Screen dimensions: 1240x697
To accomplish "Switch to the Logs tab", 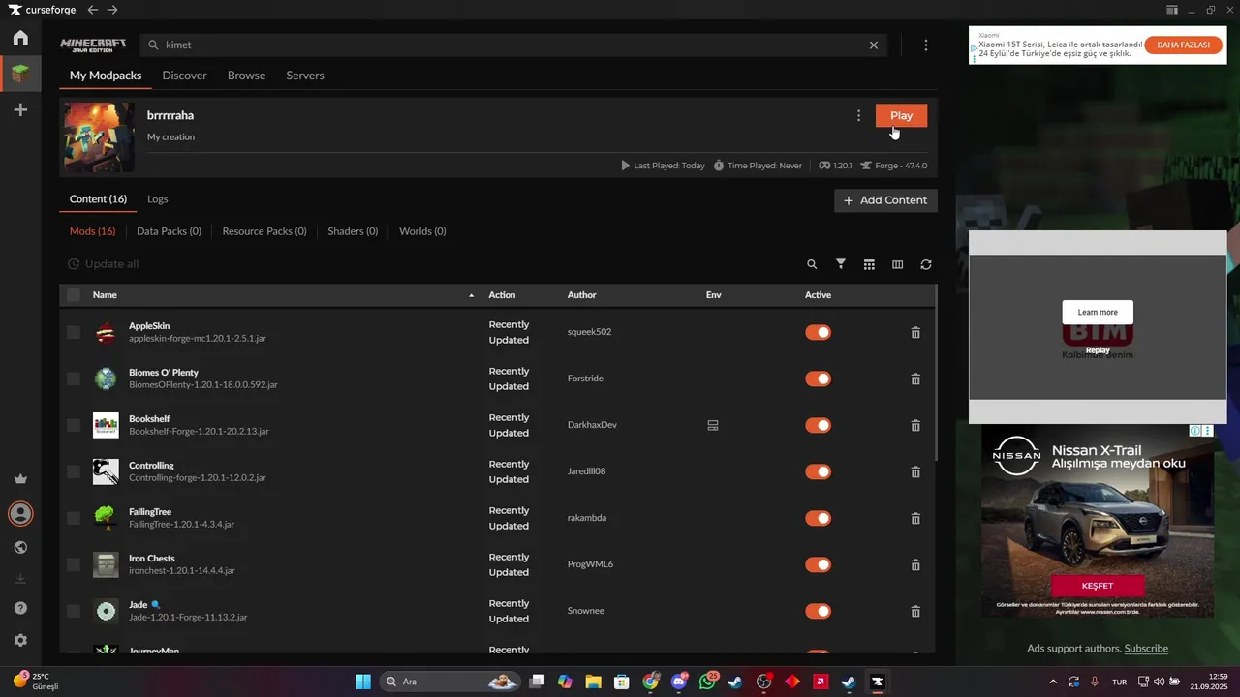I will click(x=158, y=199).
